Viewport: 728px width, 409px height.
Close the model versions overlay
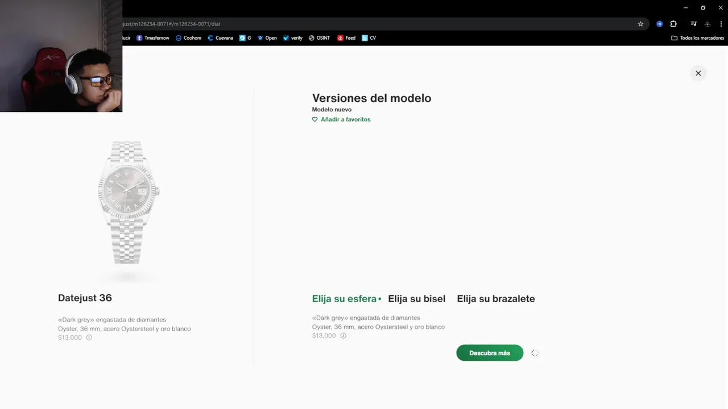point(698,73)
